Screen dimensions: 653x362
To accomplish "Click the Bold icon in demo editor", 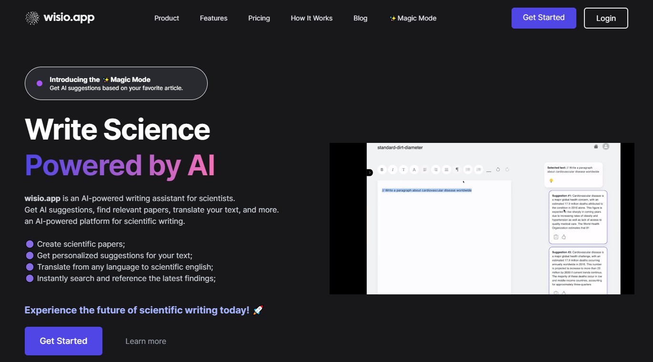I will (382, 170).
